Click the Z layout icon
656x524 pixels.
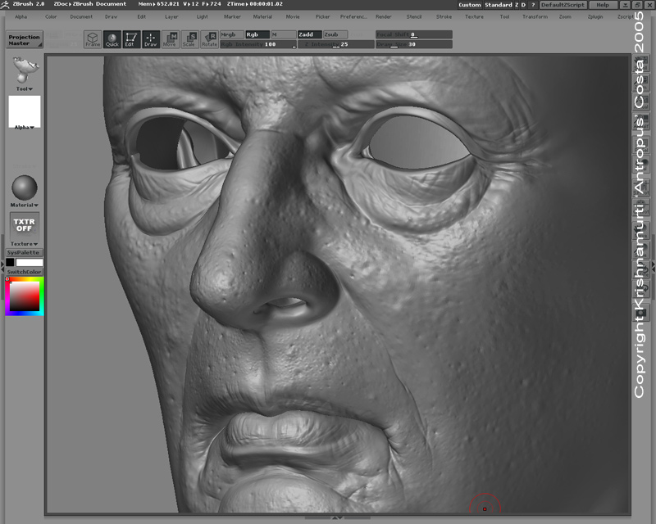point(517,5)
